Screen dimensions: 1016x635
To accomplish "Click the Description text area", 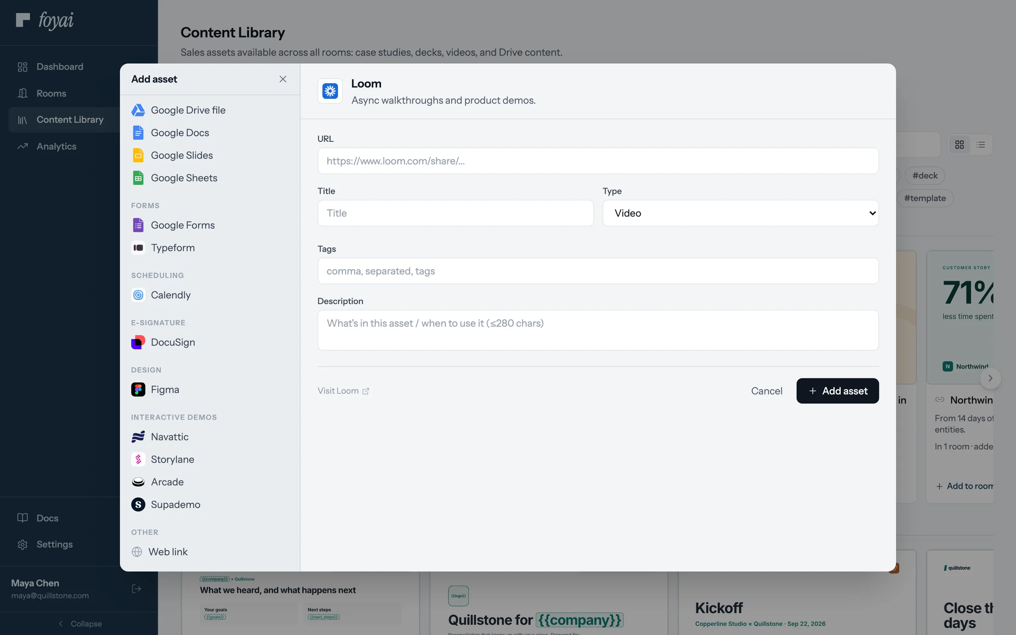I will 598,330.
